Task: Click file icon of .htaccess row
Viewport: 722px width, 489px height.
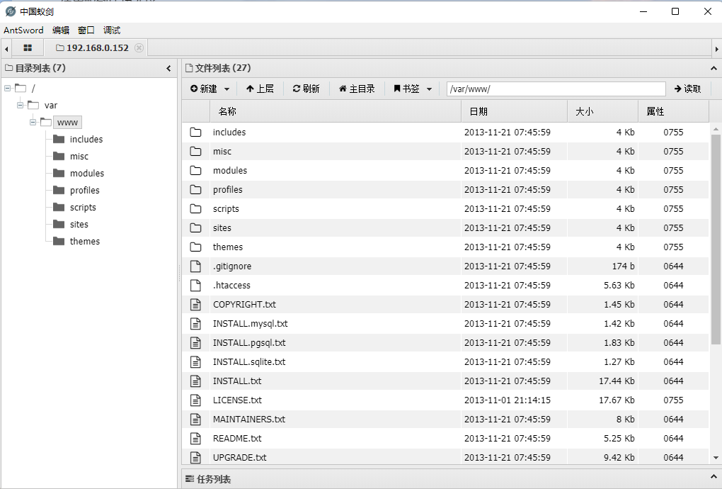Action: [195, 286]
